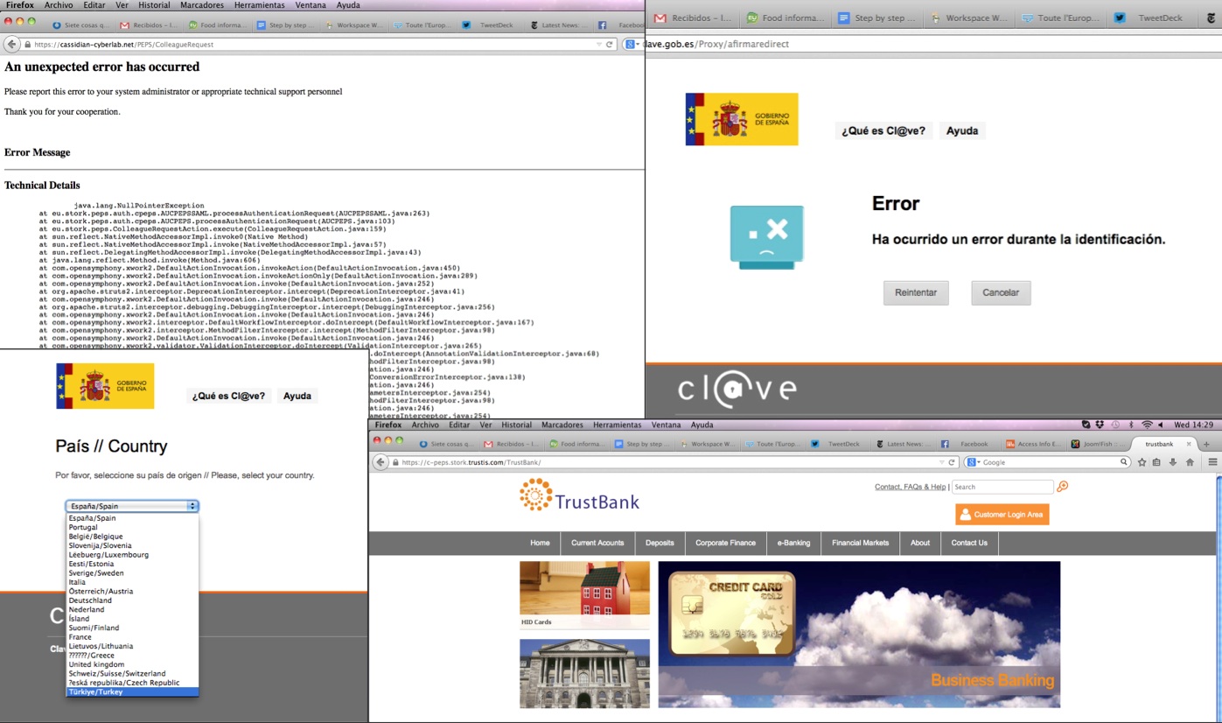This screenshot has height=723, width=1222.
Task: Click the lock icon beside the trustis.com URL
Action: pyautogui.click(x=395, y=462)
